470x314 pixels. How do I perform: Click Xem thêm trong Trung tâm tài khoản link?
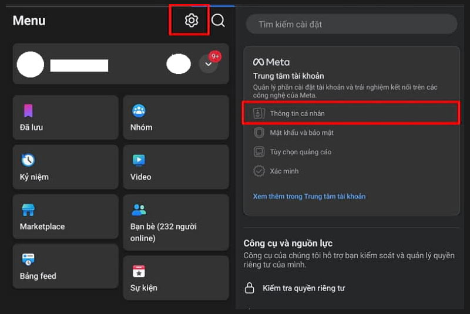(309, 196)
